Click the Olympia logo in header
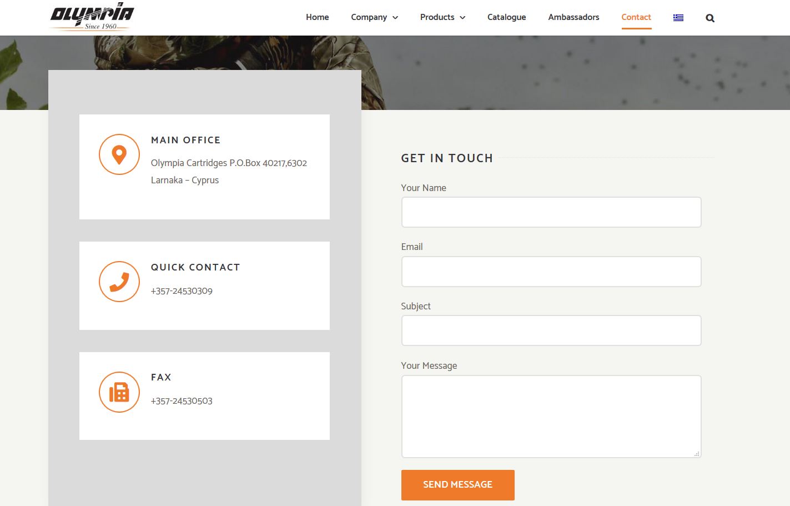This screenshot has height=506, width=790. click(x=92, y=17)
